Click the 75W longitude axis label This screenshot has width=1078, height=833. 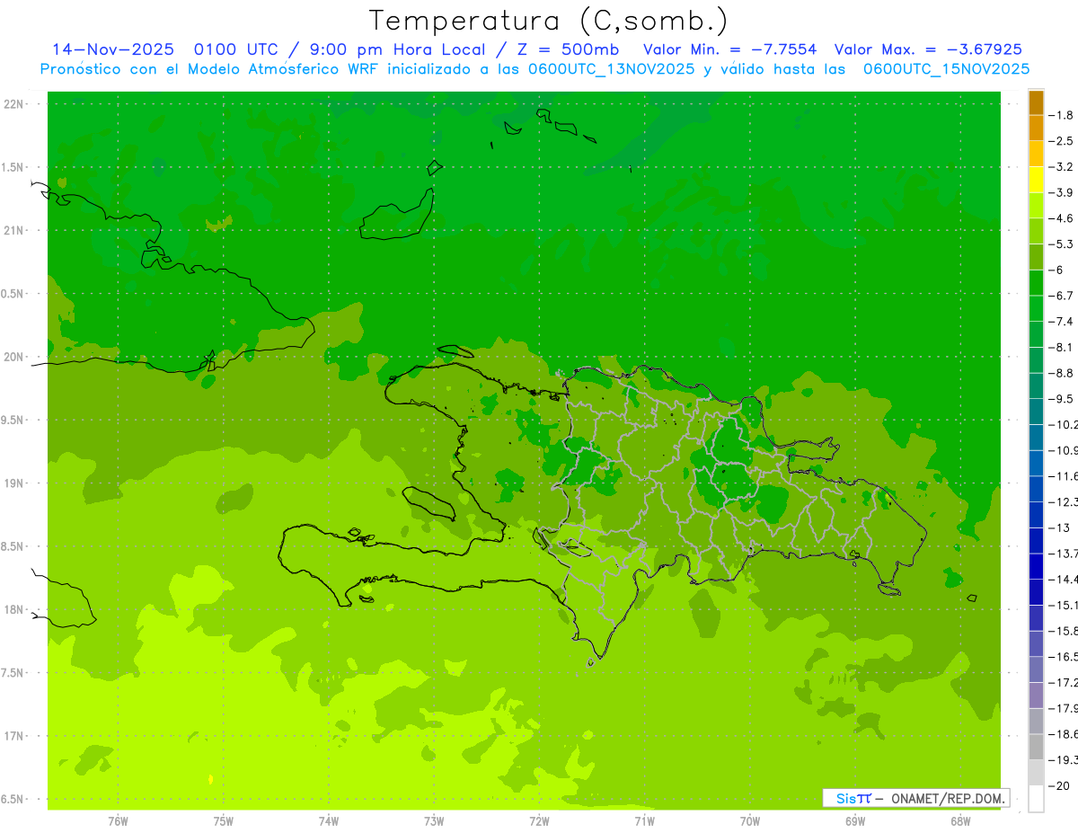coord(223,820)
